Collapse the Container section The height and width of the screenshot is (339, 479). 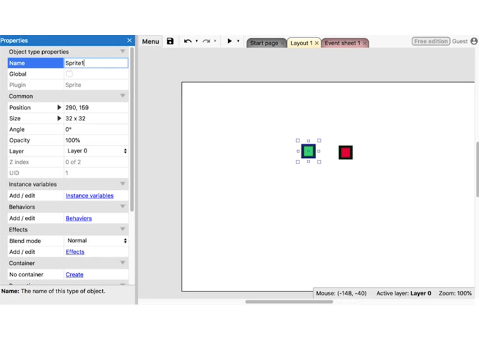(122, 263)
